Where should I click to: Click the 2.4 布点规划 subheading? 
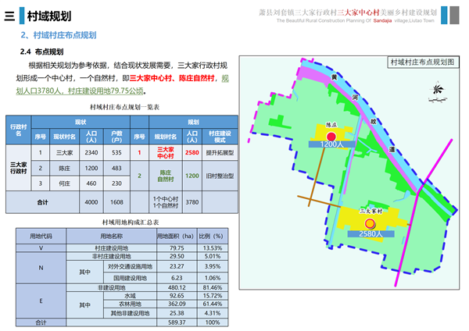pos(41,52)
